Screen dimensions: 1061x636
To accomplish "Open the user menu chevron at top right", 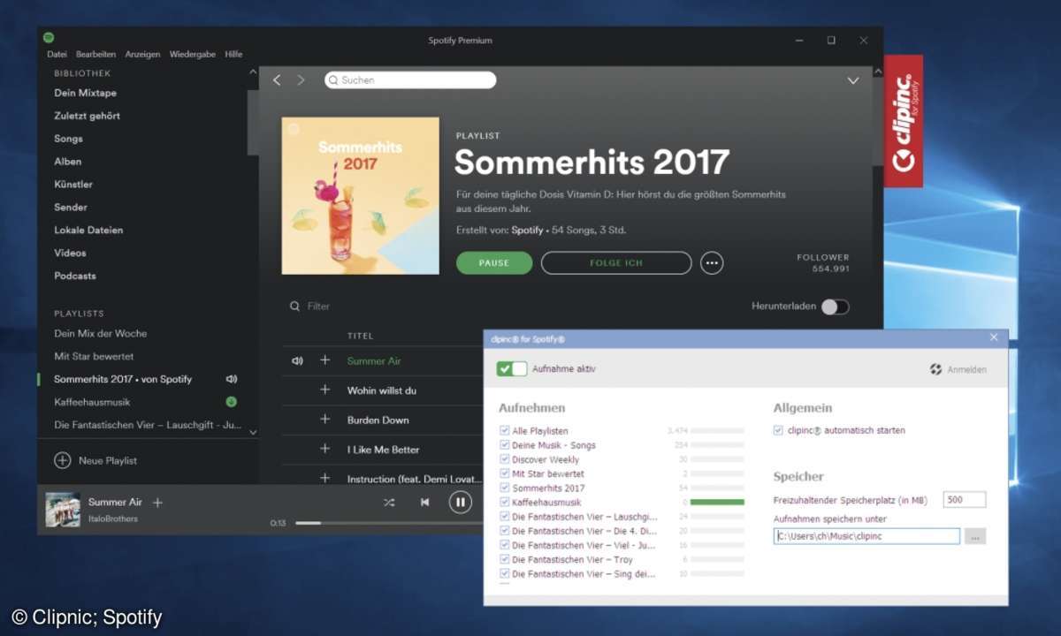I will pos(853,80).
